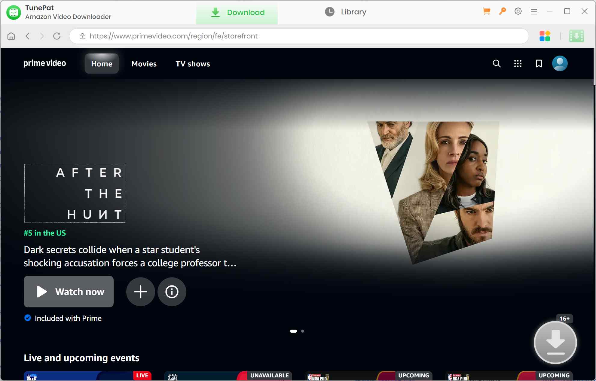Image resolution: width=596 pixels, height=381 pixels.
Task: Open the profile avatar menu
Action: pos(560,63)
